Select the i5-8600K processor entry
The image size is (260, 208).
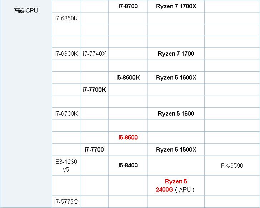pos(128,77)
